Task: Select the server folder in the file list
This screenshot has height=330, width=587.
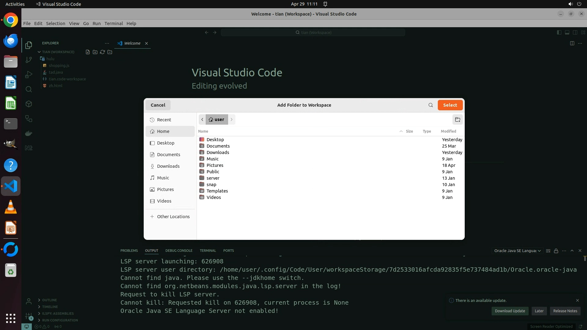Action: click(x=213, y=178)
